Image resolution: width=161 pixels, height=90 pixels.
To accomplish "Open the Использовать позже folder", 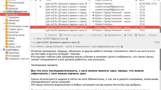I will coord(18,26).
